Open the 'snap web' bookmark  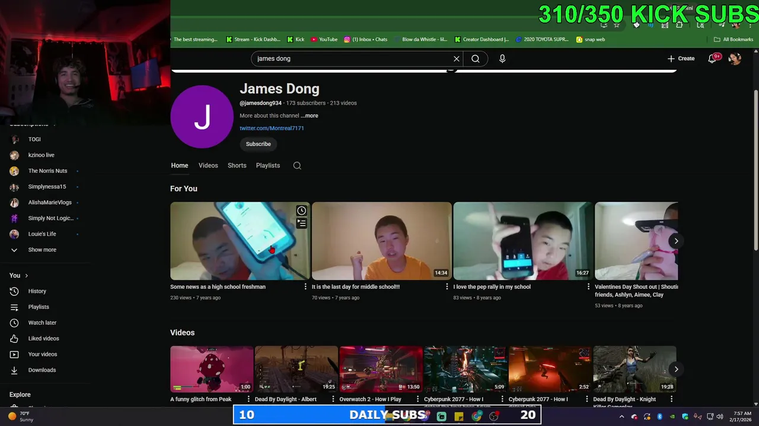pos(591,40)
